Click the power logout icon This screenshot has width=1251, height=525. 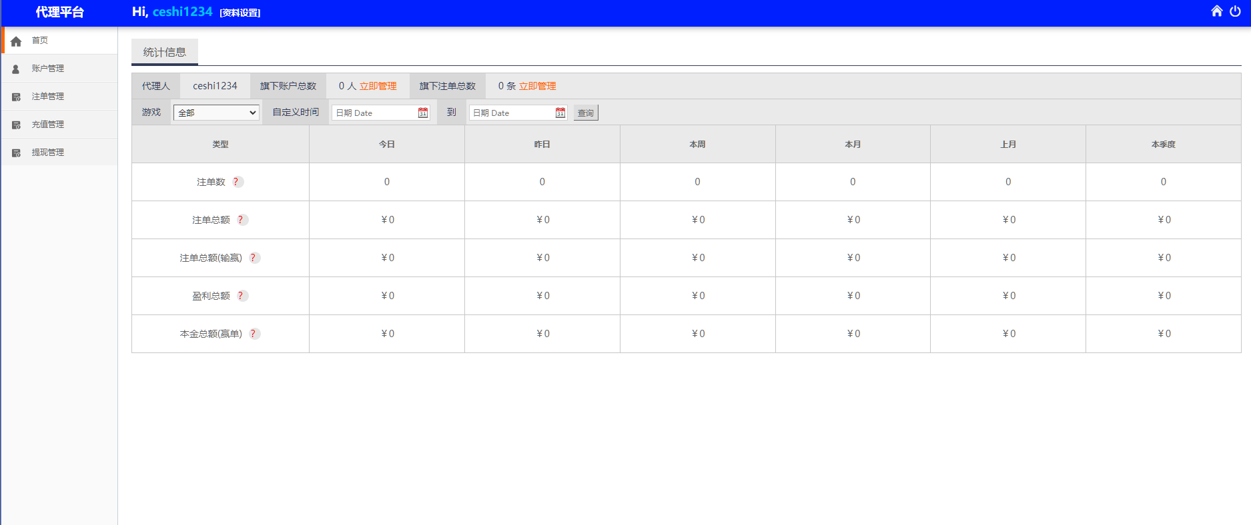pyautogui.click(x=1235, y=11)
